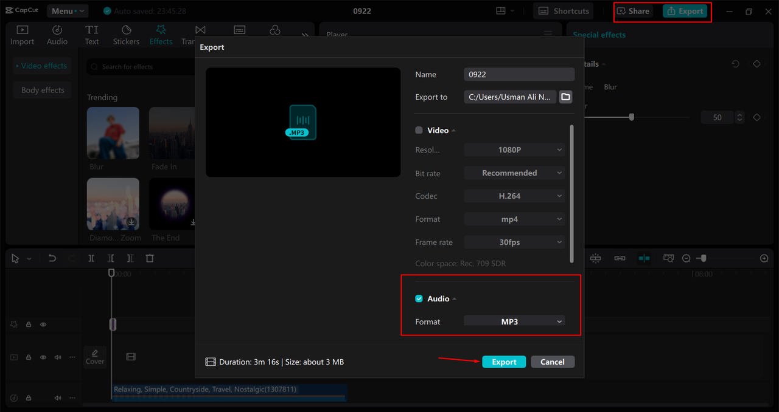Lock the audio track
Image resolution: width=779 pixels, height=412 pixels.
(29, 398)
